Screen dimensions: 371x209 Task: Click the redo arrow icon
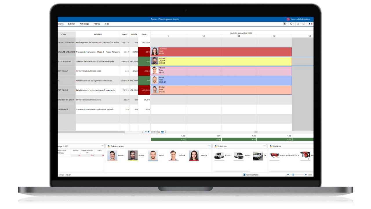tap(304, 24)
